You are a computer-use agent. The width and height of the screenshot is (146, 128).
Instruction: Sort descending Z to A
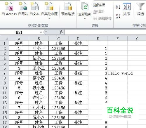click(x=118, y=16)
